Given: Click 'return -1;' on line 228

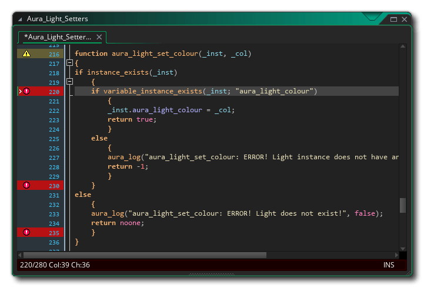Looking at the screenshot, I should click(128, 166).
